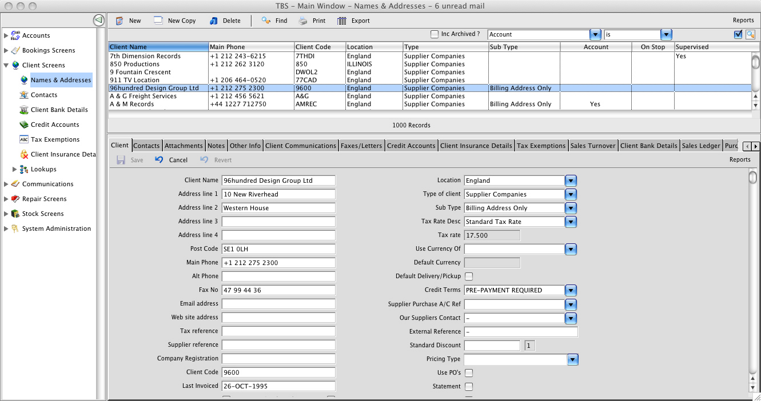Sort by the Location column header
Screen dimensions: 761x401
(374, 47)
